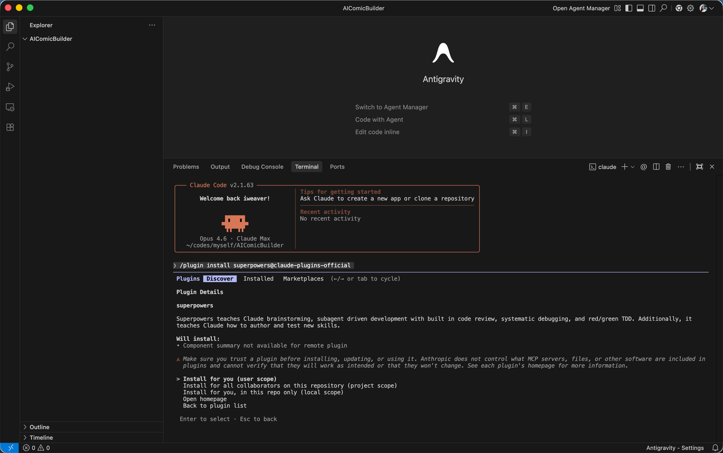Create a new terminal with plus icon
This screenshot has width=723, height=453.
[x=625, y=167]
